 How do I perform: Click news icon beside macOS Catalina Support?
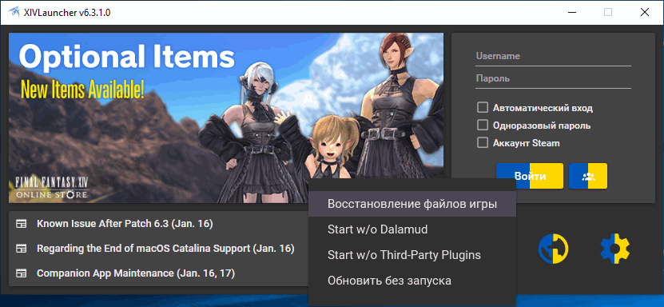pos(21,249)
